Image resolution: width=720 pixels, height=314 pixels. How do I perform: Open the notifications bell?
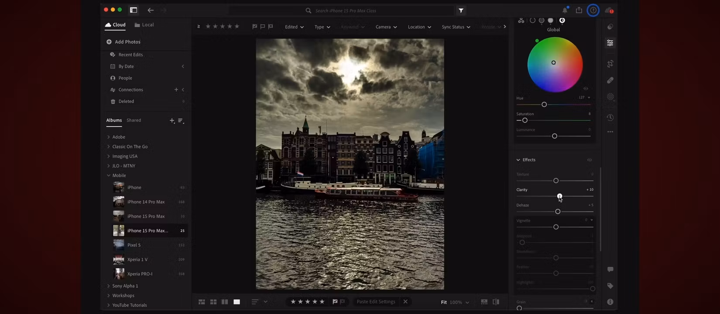coord(565,10)
